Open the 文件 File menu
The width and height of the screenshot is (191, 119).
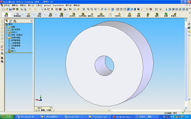[7, 5]
